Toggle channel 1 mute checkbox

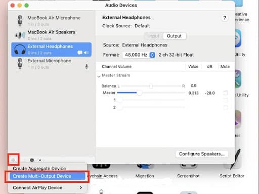tap(226, 100)
